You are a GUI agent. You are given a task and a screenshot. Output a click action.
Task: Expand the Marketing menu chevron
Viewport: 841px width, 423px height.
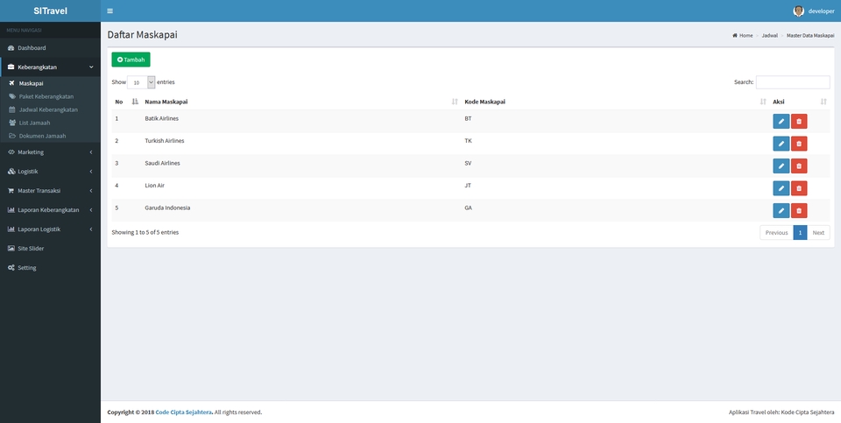91,152
